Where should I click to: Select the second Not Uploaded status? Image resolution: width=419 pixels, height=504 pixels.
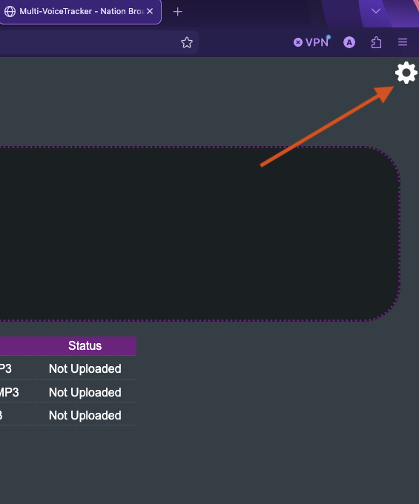85,392
